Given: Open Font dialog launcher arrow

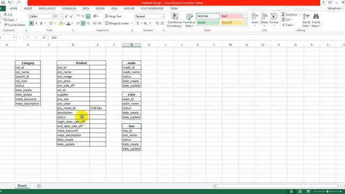Looking at the screenshot, I should click(x=73, y=30).
